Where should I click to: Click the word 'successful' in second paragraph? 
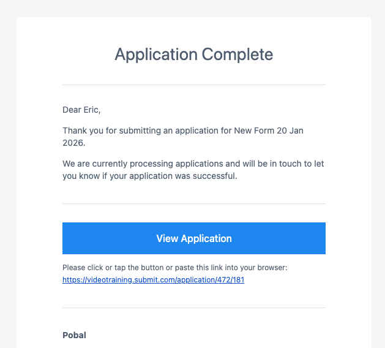pos(215,176)
